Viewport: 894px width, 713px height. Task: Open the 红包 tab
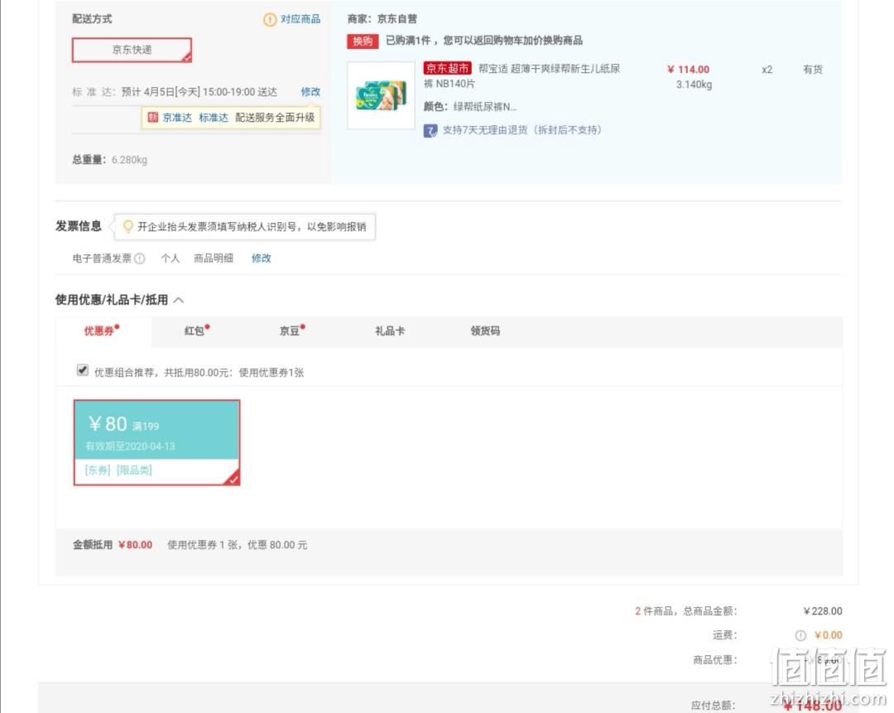[197, 331]
